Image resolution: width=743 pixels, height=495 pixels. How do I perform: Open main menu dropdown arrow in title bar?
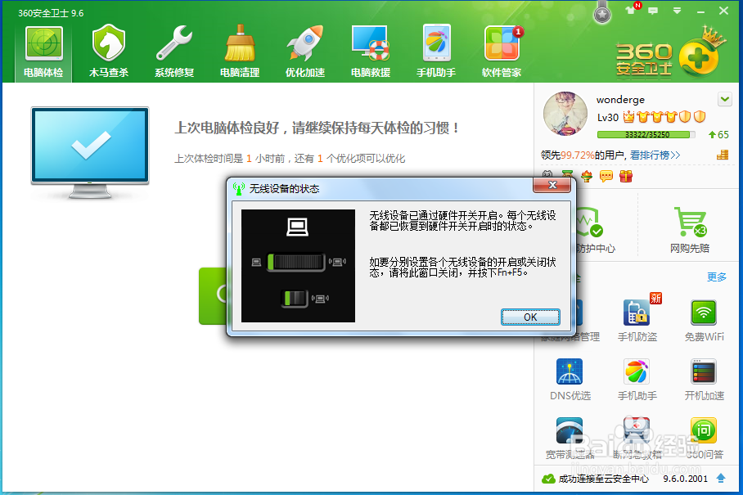(677, 11)
